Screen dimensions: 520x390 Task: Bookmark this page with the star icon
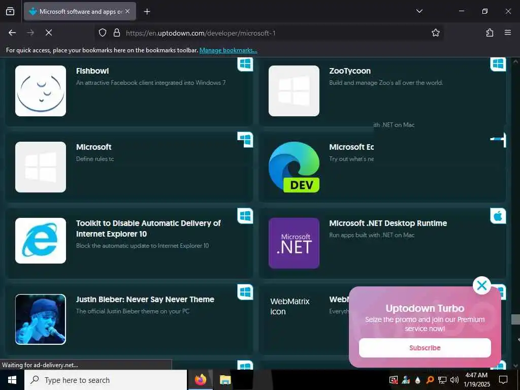pyautogui.click(x=435, y=32)
